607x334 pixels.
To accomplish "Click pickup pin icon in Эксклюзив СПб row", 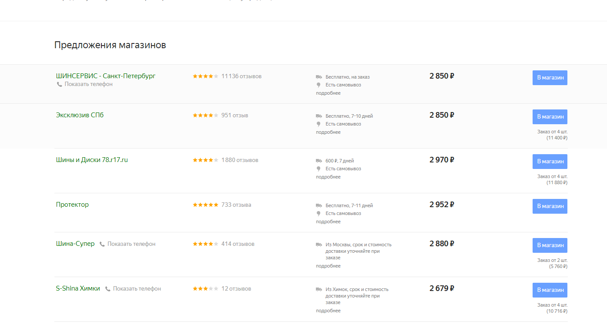I will 319,124.
